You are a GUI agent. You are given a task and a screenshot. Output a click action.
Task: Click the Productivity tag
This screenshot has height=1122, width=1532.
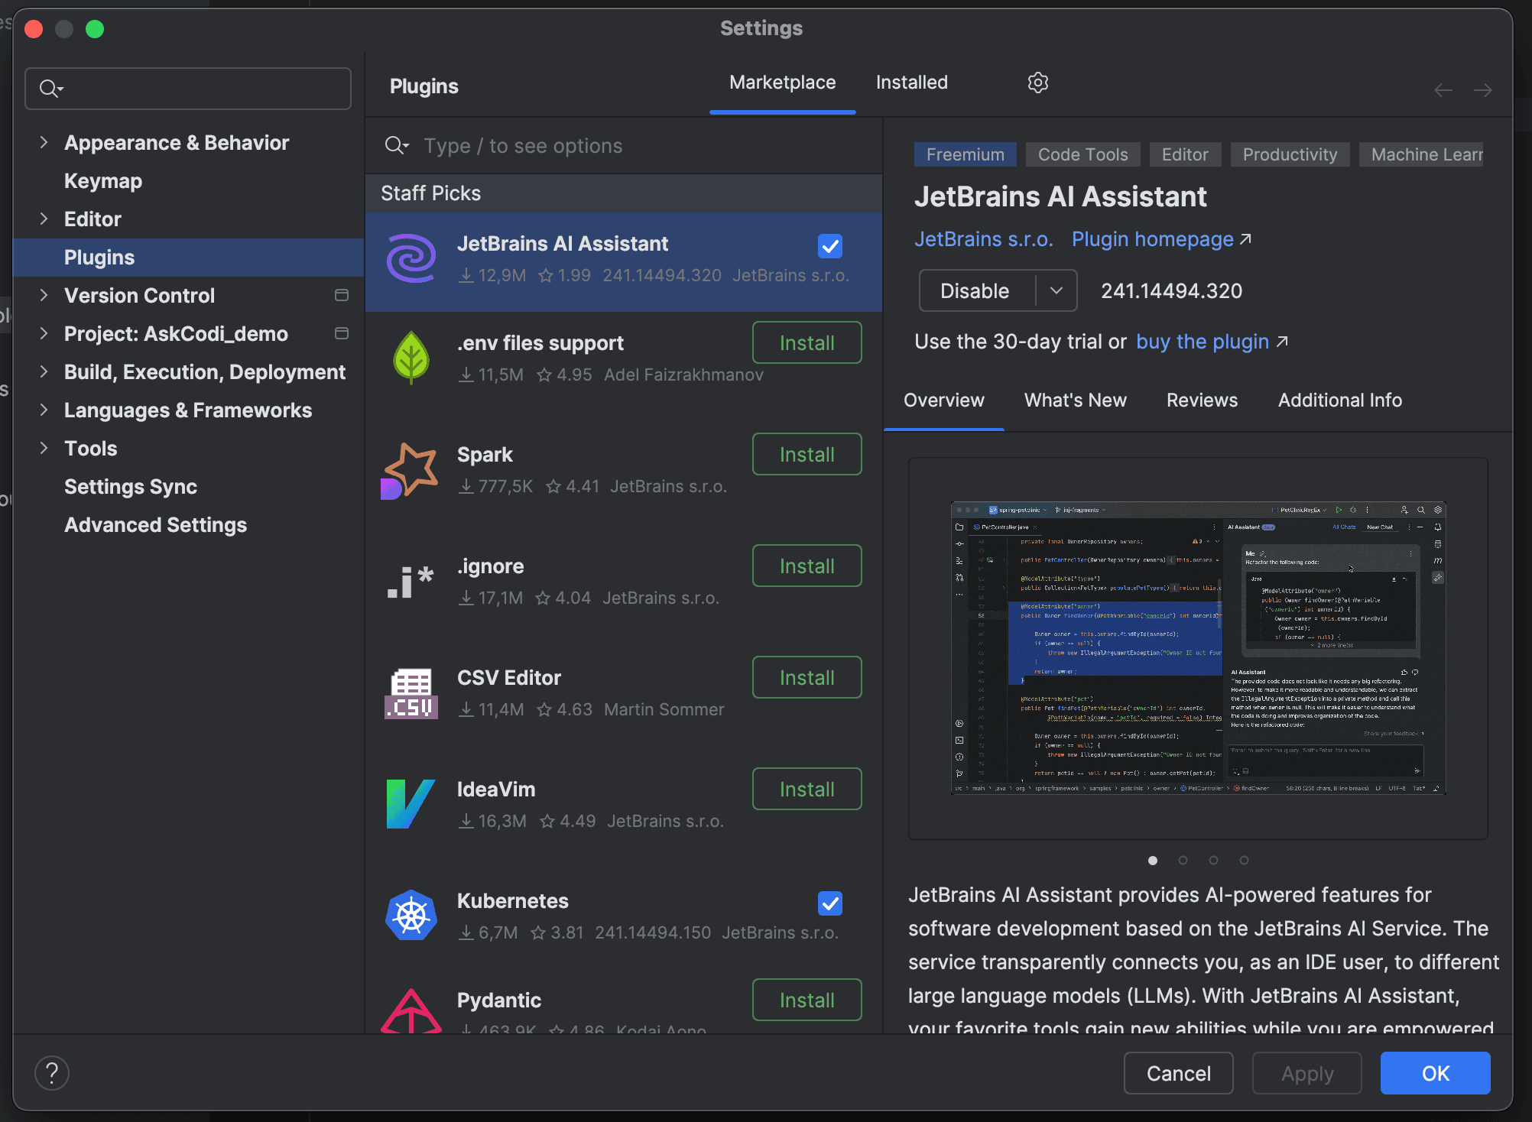click(x=1290, y=154)
